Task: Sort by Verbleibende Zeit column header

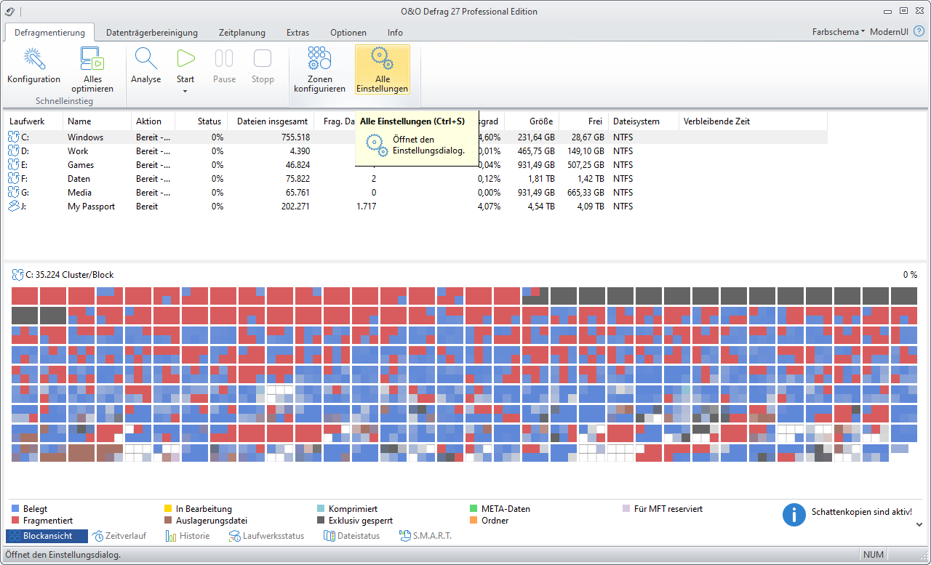Action: point(753,121)
